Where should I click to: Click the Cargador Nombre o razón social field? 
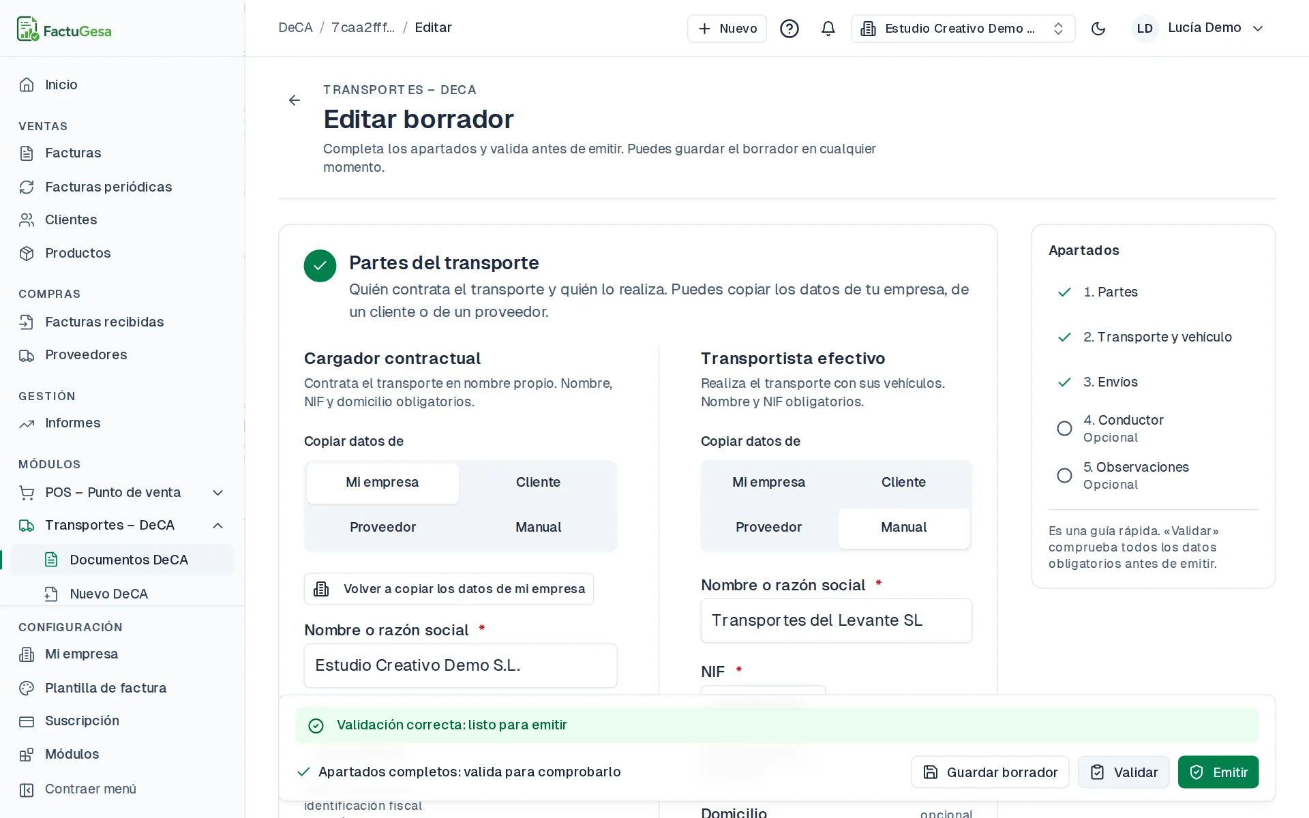[x=461, y=666]
